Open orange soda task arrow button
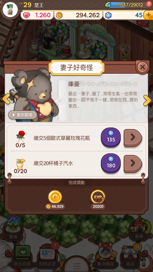 pos(133,164)
